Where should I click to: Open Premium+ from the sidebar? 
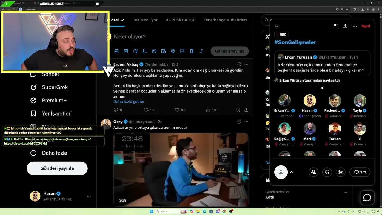tap(48, 100)
